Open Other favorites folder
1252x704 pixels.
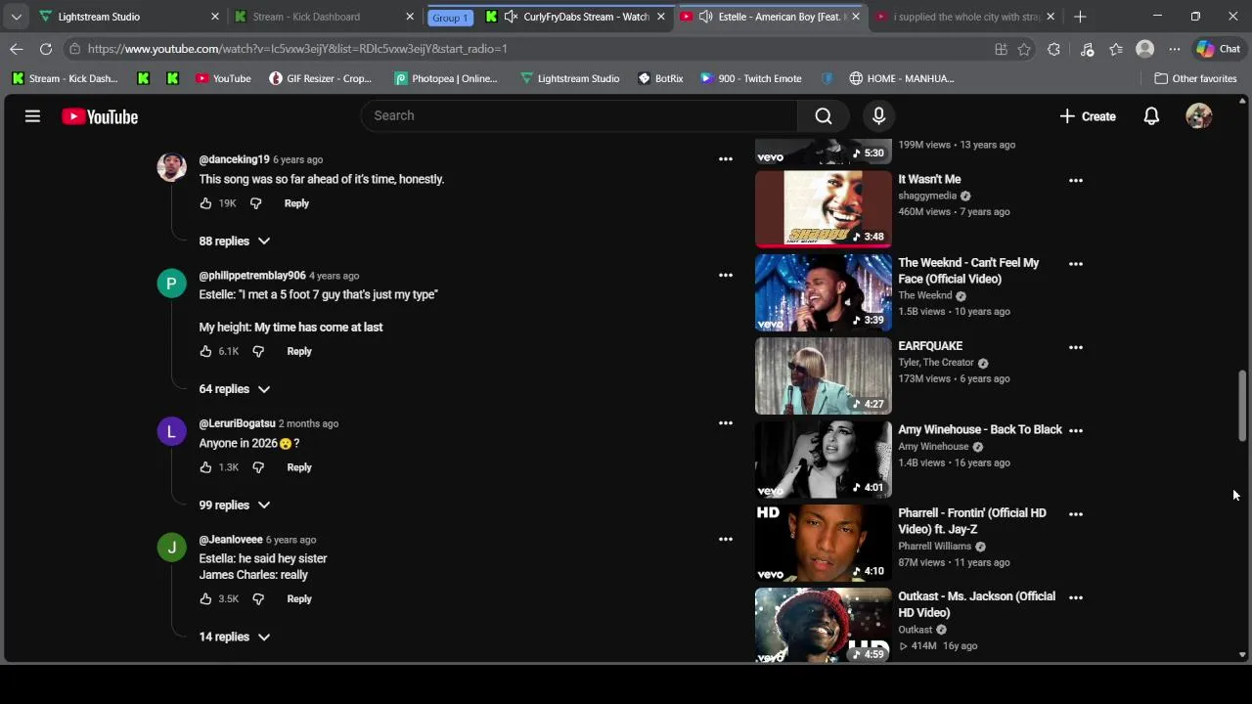click(1195, 78)
